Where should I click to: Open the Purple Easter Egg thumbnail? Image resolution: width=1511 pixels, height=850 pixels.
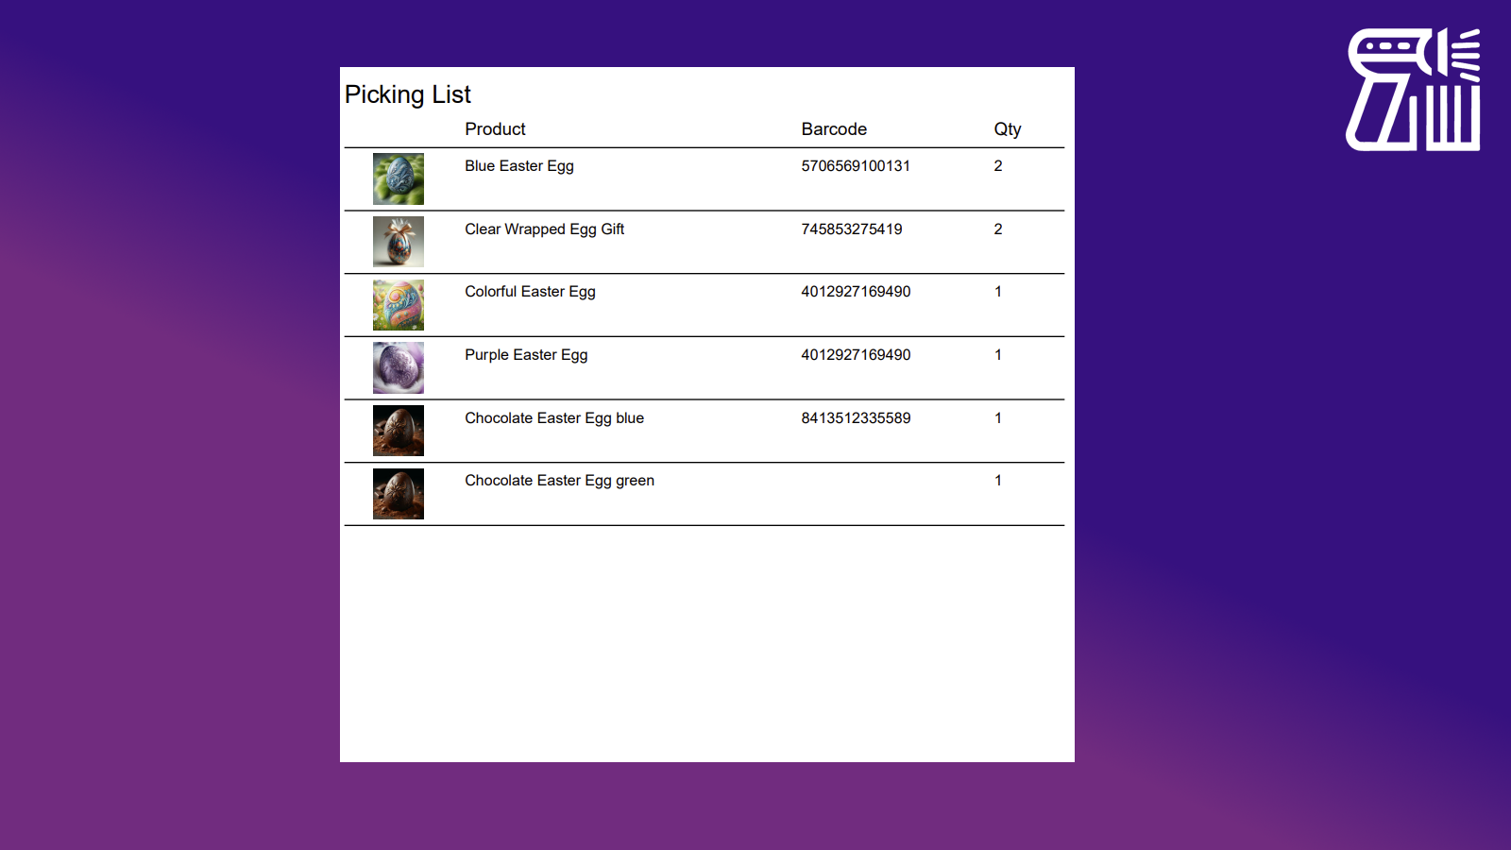(x=399, y=368)
